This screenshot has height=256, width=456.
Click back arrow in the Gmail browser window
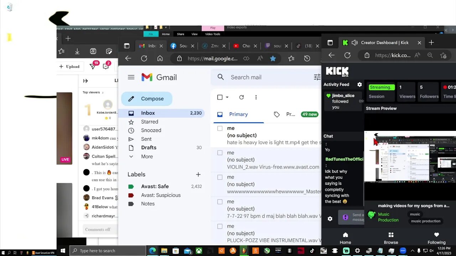[x=128, y=59]
